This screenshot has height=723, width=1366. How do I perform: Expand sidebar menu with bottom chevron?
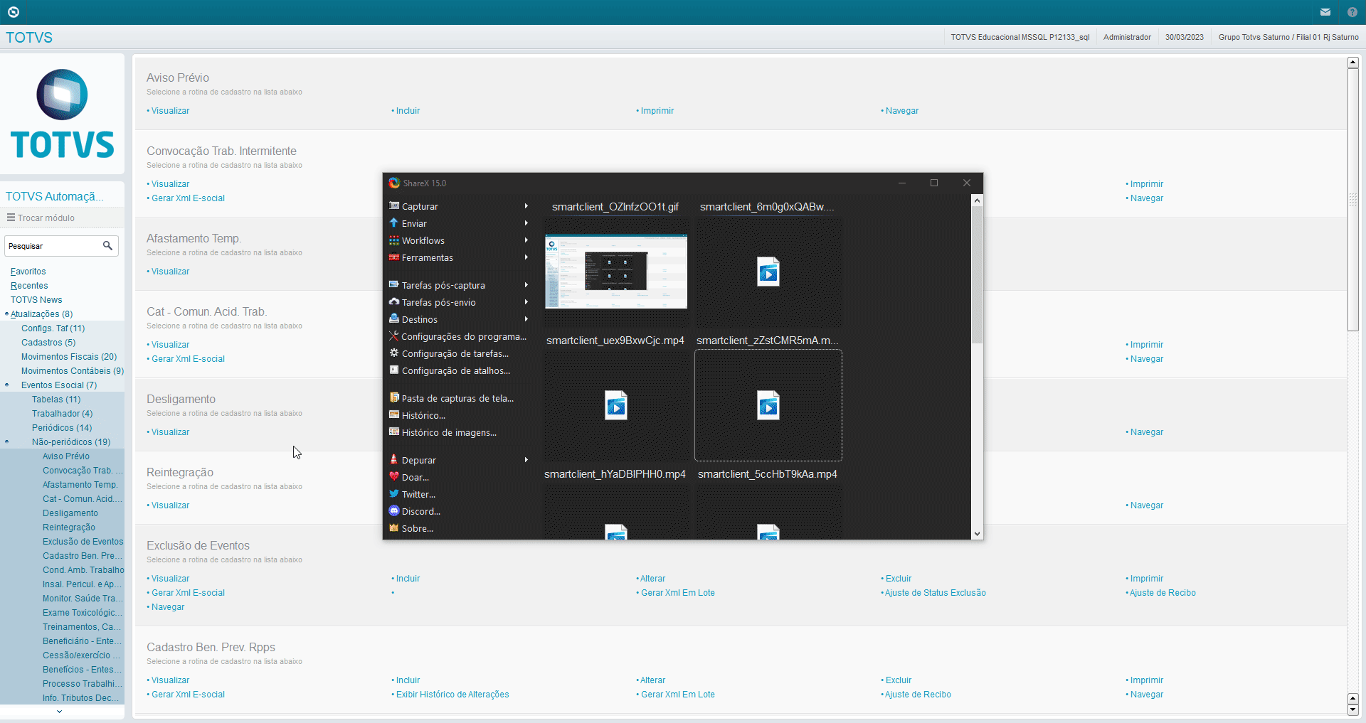pyautogui.click(x=59, y=711)
